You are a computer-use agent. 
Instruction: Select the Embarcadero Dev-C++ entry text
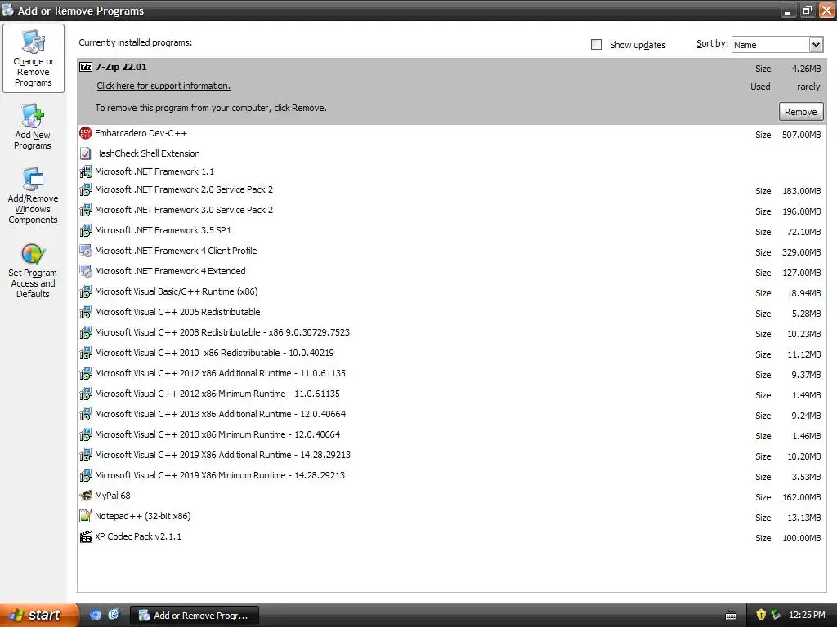tap(141, 133)
